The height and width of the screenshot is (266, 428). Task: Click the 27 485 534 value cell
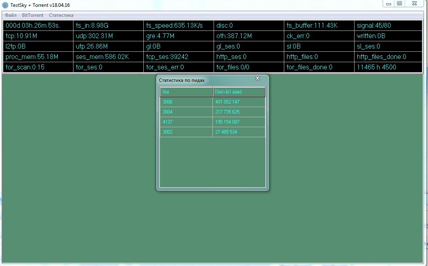click(x=239, y=132)
